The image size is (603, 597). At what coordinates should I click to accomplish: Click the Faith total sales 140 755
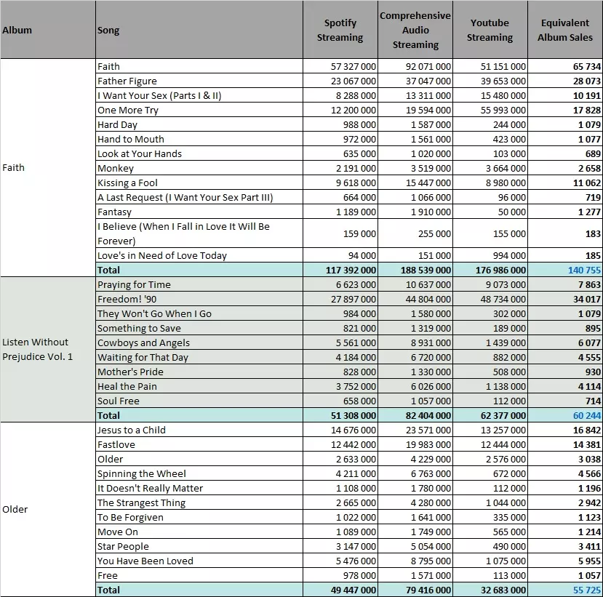[565, 270]
